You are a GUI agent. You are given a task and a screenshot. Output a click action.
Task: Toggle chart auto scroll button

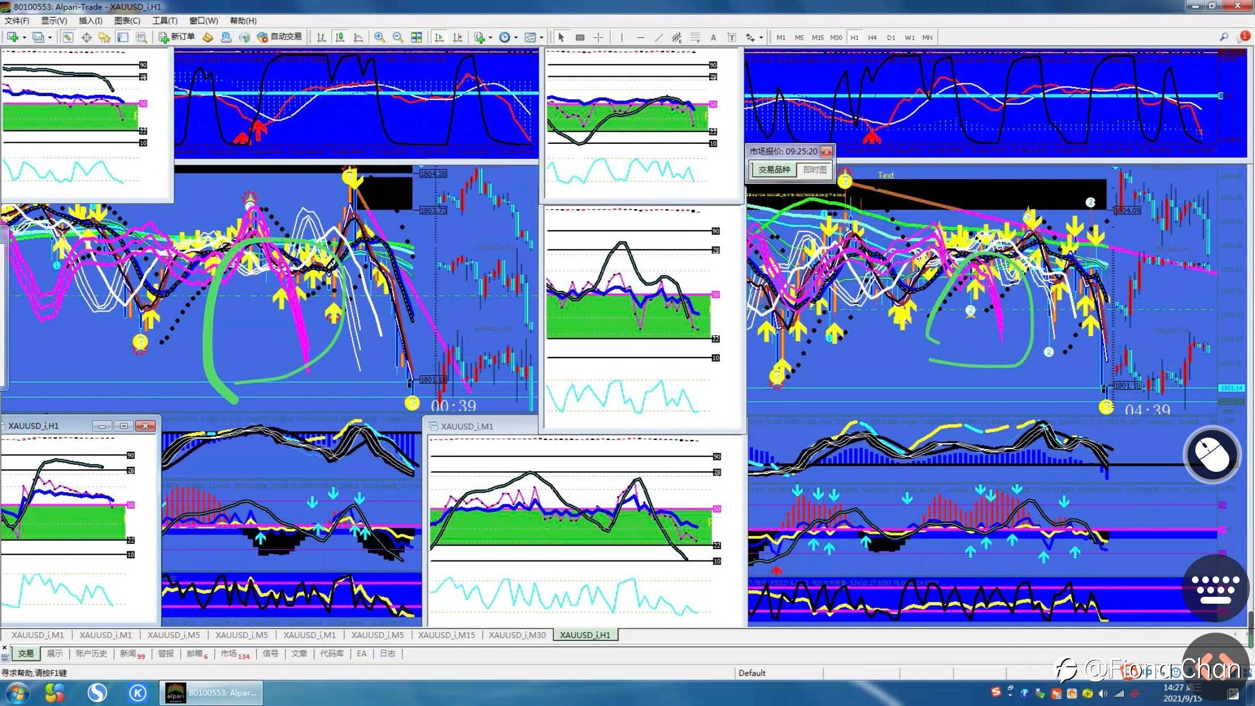439,37
